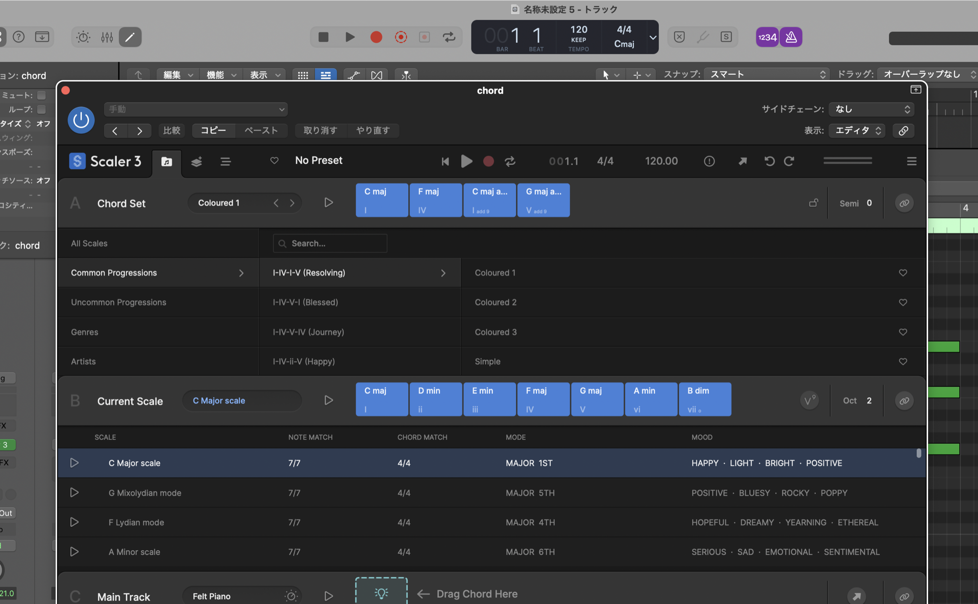Image resolution: width=978 pixels, height=604 pixels.
Task: Open the サイドチェーン dropdown
Action: pos(871,110)
